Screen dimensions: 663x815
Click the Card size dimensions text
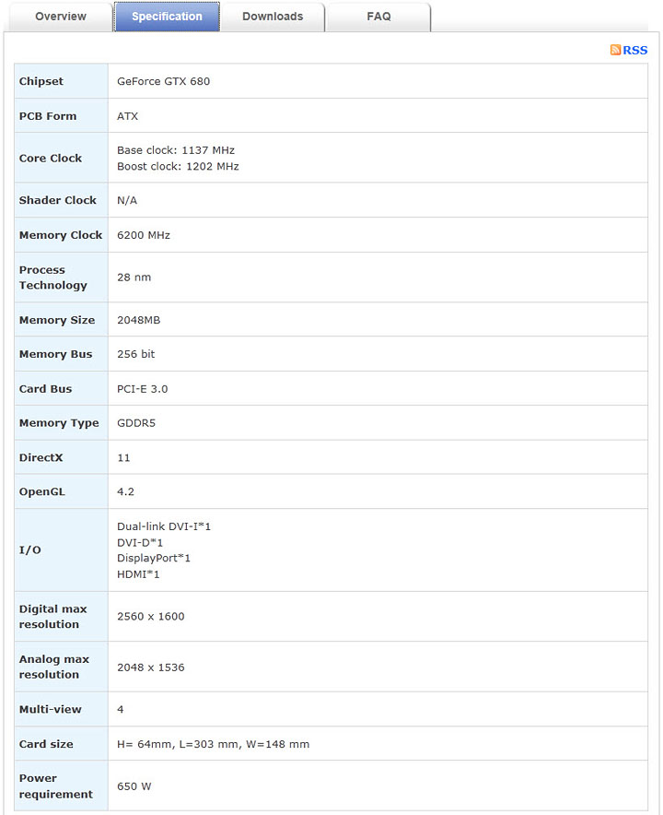coord(213,744)
